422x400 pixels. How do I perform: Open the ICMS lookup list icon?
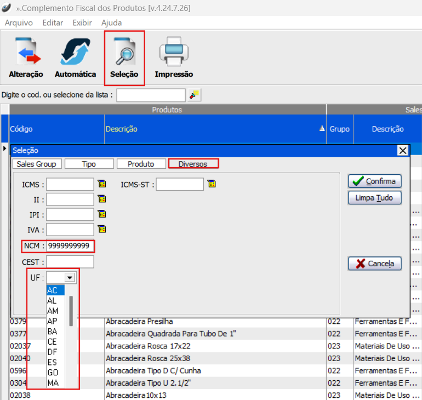[102, 184]
